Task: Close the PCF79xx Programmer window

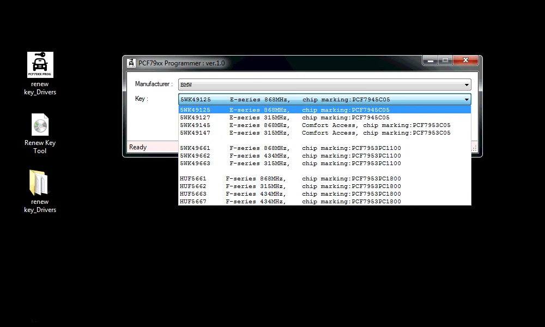Action: click(x=466, y=60)
